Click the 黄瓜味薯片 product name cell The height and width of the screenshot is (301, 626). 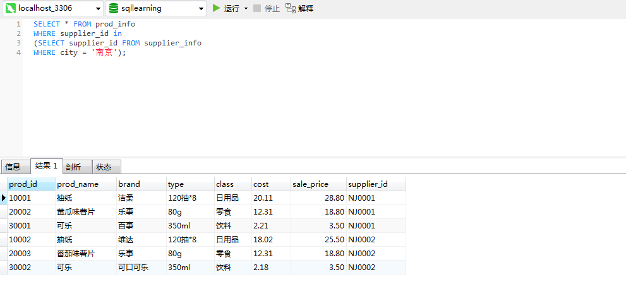(x=86, y=211)
